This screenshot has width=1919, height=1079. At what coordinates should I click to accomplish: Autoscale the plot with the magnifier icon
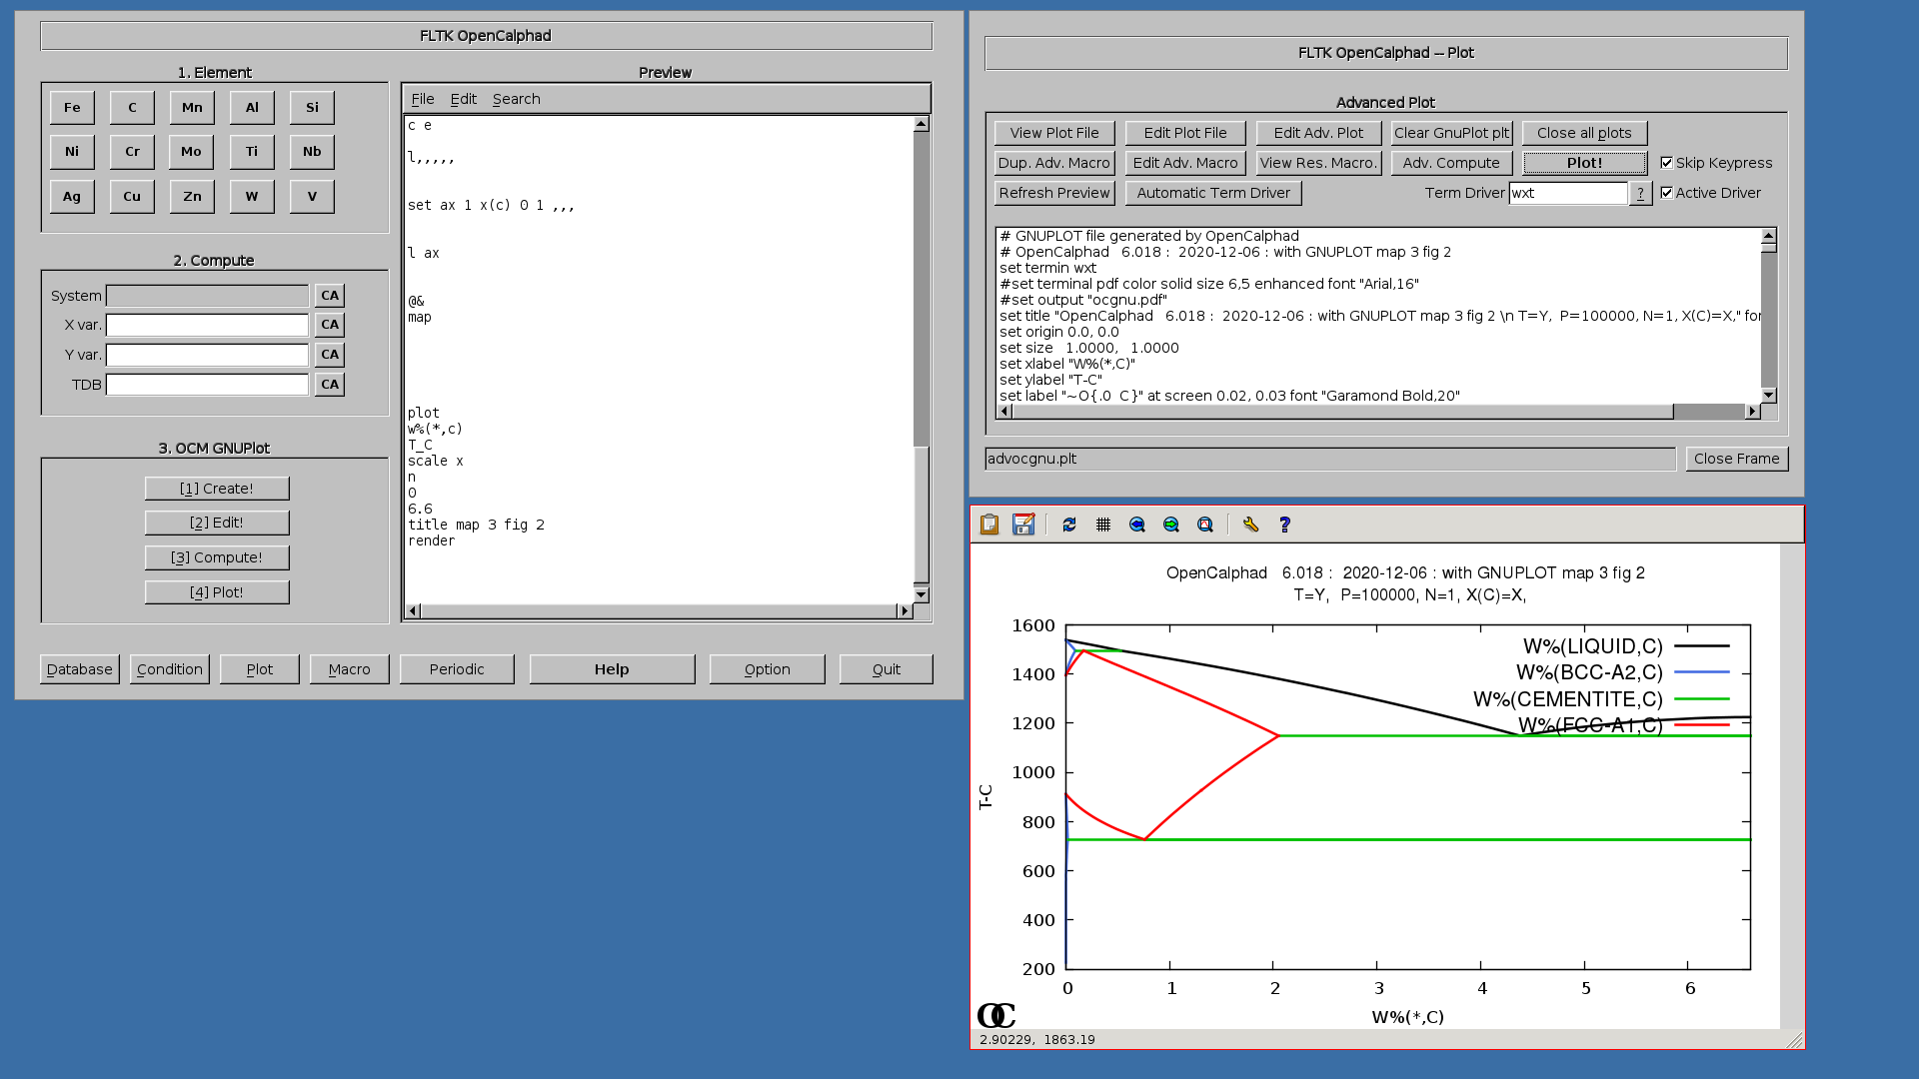pos(1205,525)
